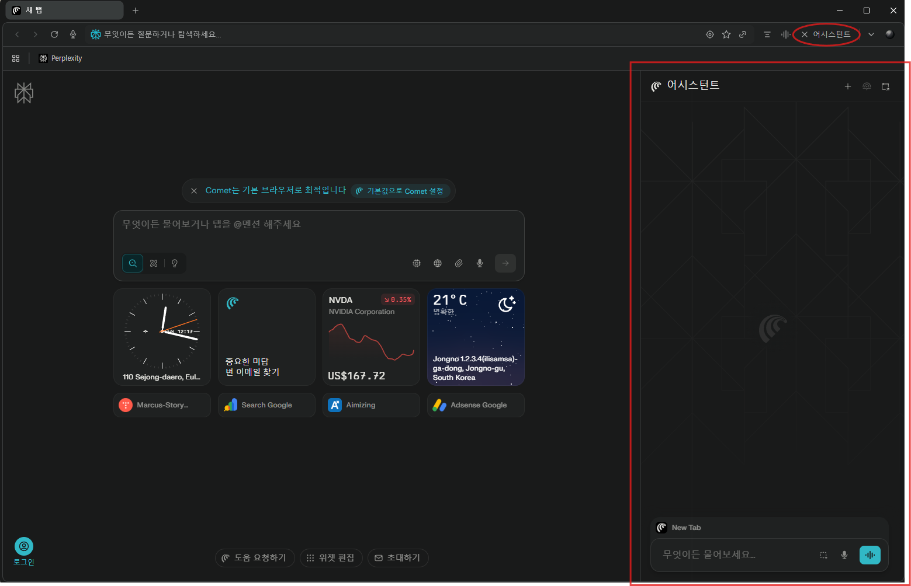This screenshot has height=586, width=911.
Task: Bookmark this page with the star icon
Action: [x=726, y=34]
